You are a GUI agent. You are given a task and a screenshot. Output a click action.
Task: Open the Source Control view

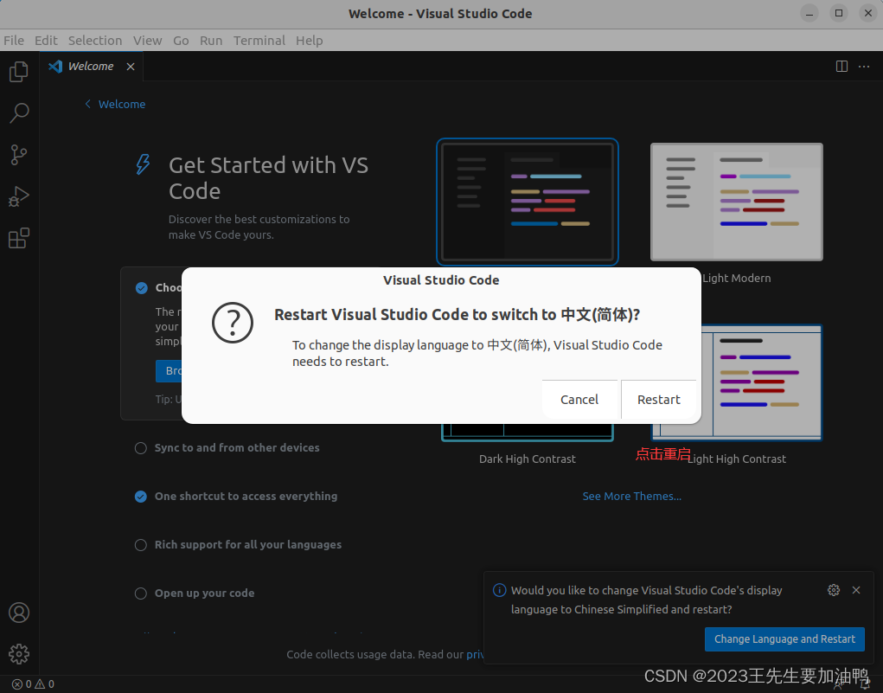[x=19, y=155]
